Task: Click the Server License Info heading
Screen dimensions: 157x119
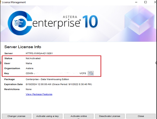Action: click(x=23, y=47)
